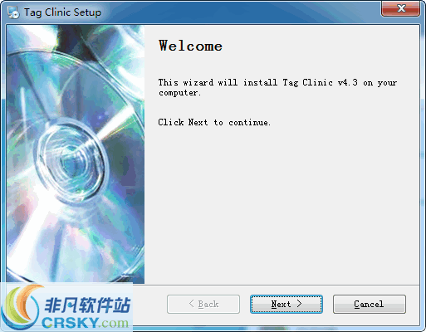Click the Next button to continue
This screenshot has height=332, width=426.
pos(286,304)
